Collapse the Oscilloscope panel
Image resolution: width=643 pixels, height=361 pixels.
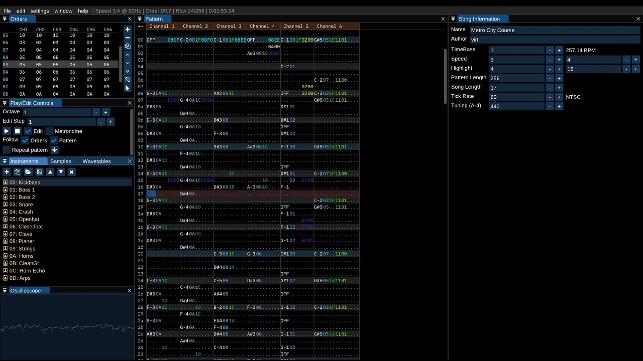coord(5,291)
